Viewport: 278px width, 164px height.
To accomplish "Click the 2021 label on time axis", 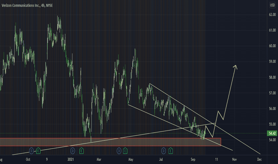I will pos(71,160).
